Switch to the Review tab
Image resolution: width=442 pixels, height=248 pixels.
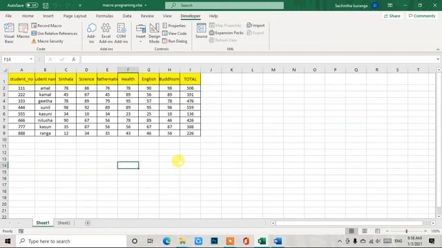coord(147,16)
